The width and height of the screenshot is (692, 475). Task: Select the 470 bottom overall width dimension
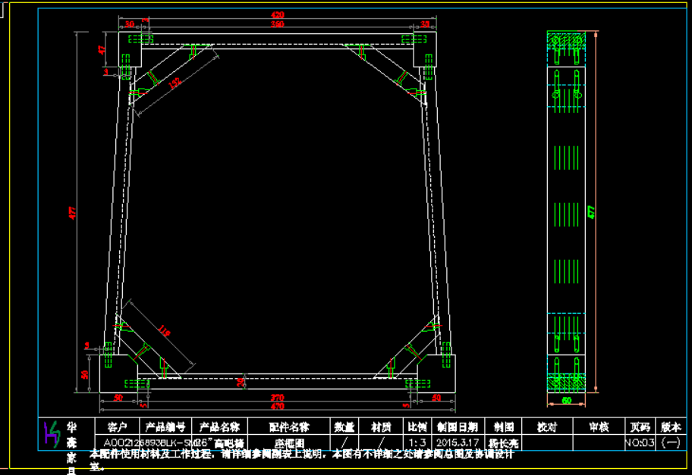(x=278, y=406)
